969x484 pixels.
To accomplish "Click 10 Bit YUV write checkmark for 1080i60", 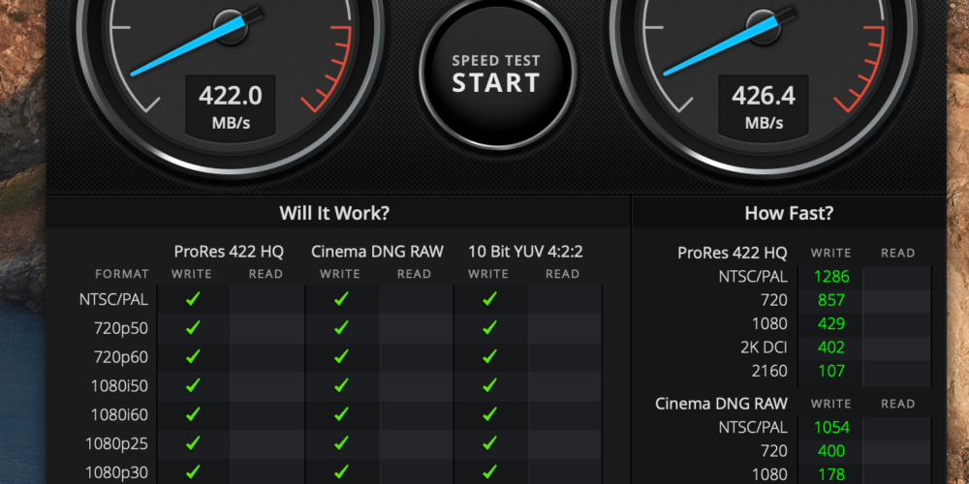I will pyautogui.click(x=489, y=414).
